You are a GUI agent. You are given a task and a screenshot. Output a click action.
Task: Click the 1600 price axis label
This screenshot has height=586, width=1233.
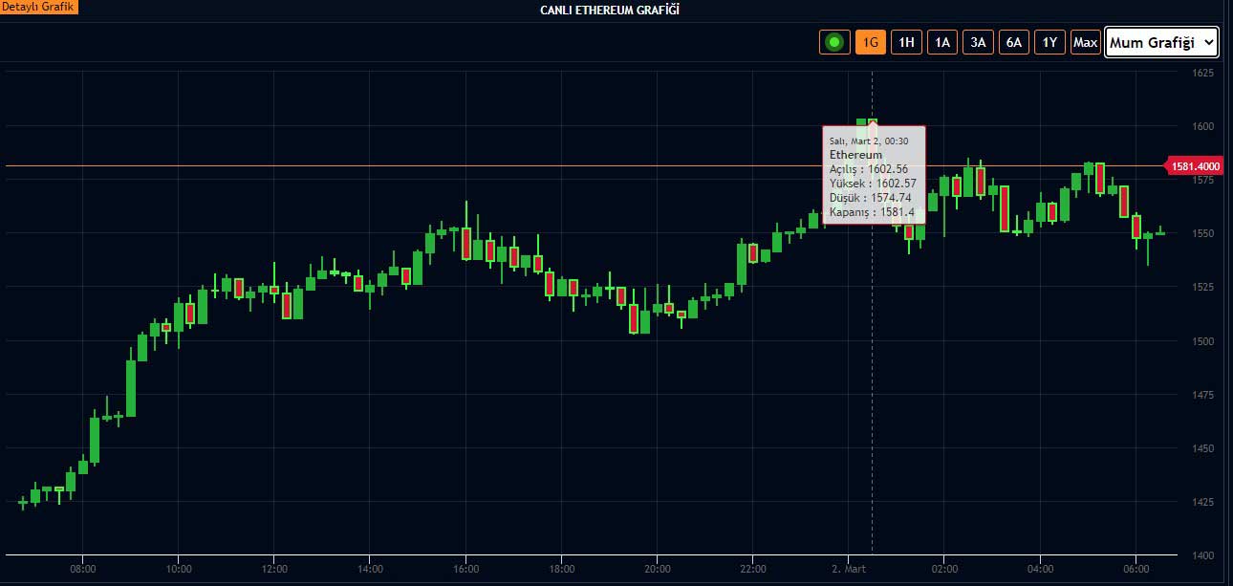(x=1203, y=126)
